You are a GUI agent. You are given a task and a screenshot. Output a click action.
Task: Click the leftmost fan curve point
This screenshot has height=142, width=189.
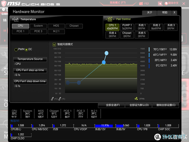(68, 83)
